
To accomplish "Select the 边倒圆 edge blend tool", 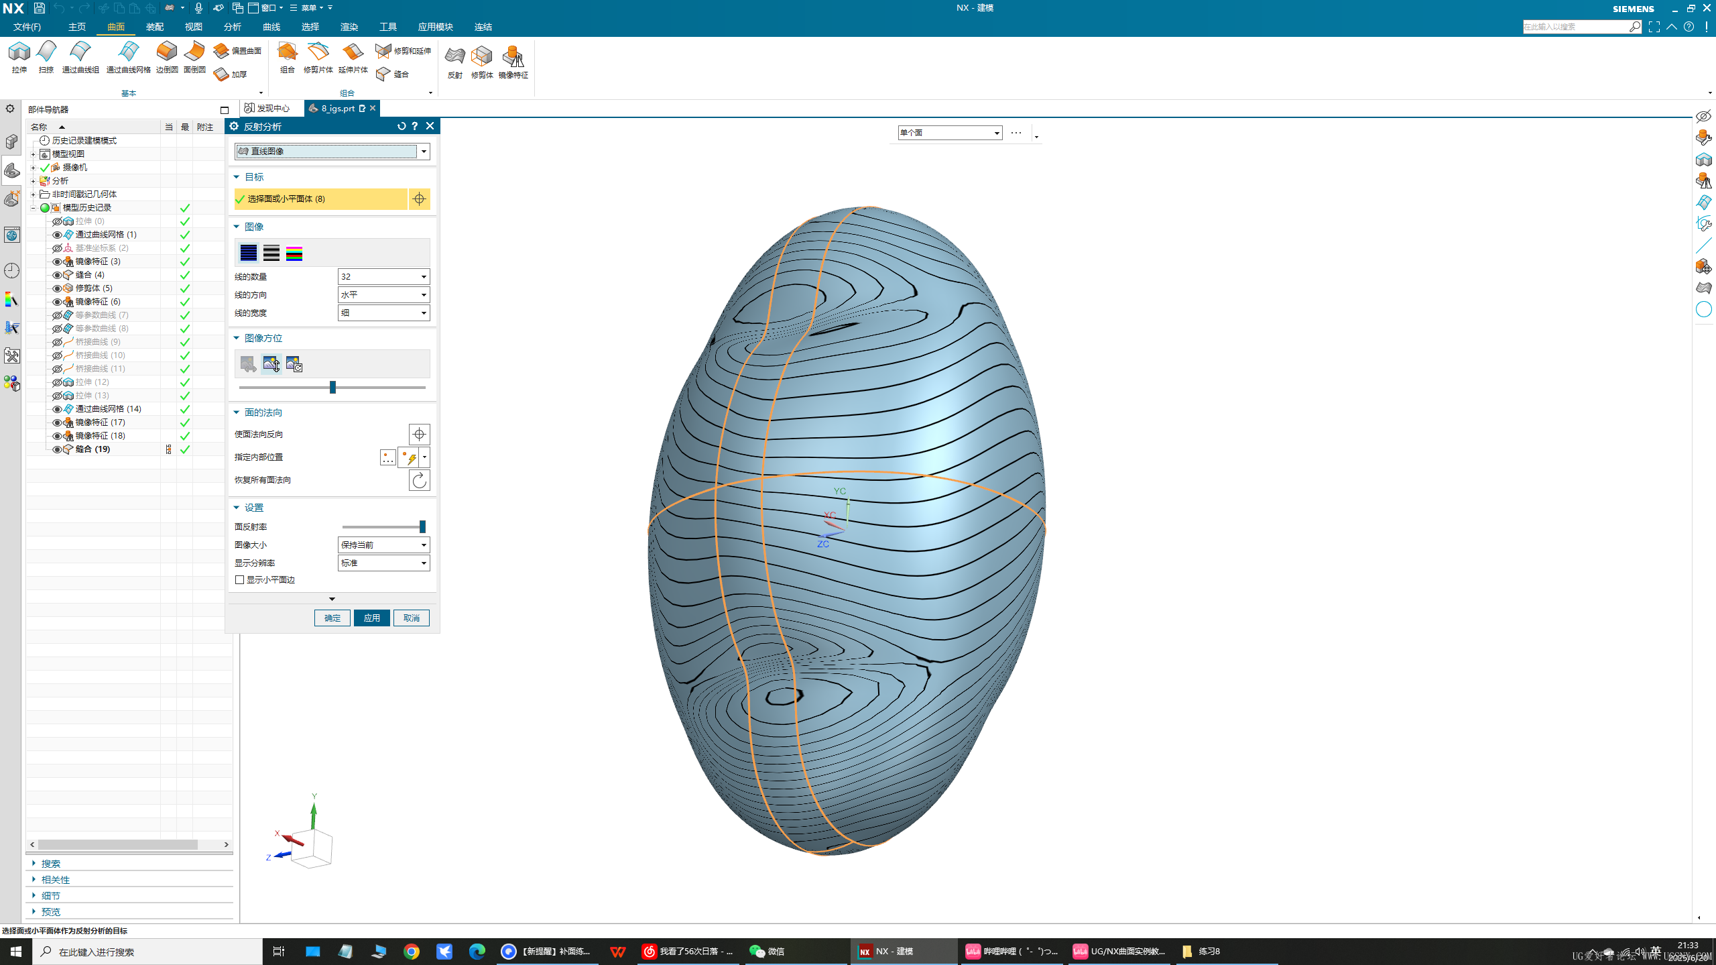I will (167, 58).
